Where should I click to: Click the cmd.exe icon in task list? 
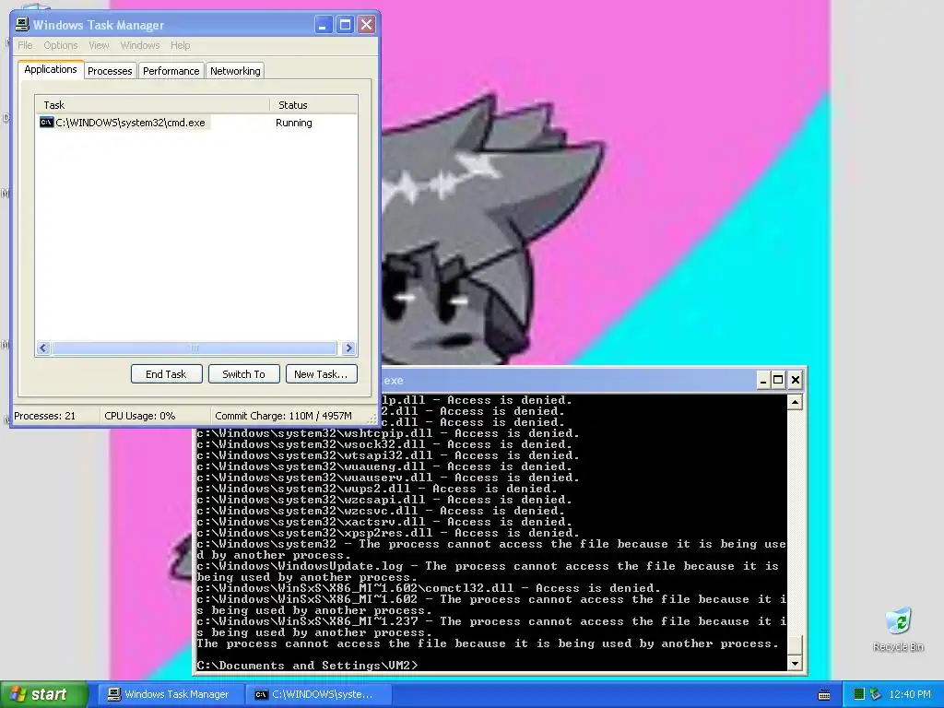pyautogui.click(x=46, y=123)
